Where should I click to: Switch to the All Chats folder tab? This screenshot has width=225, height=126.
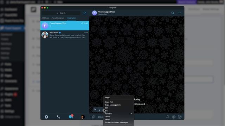pyautogui.click(x=45, y=18)
